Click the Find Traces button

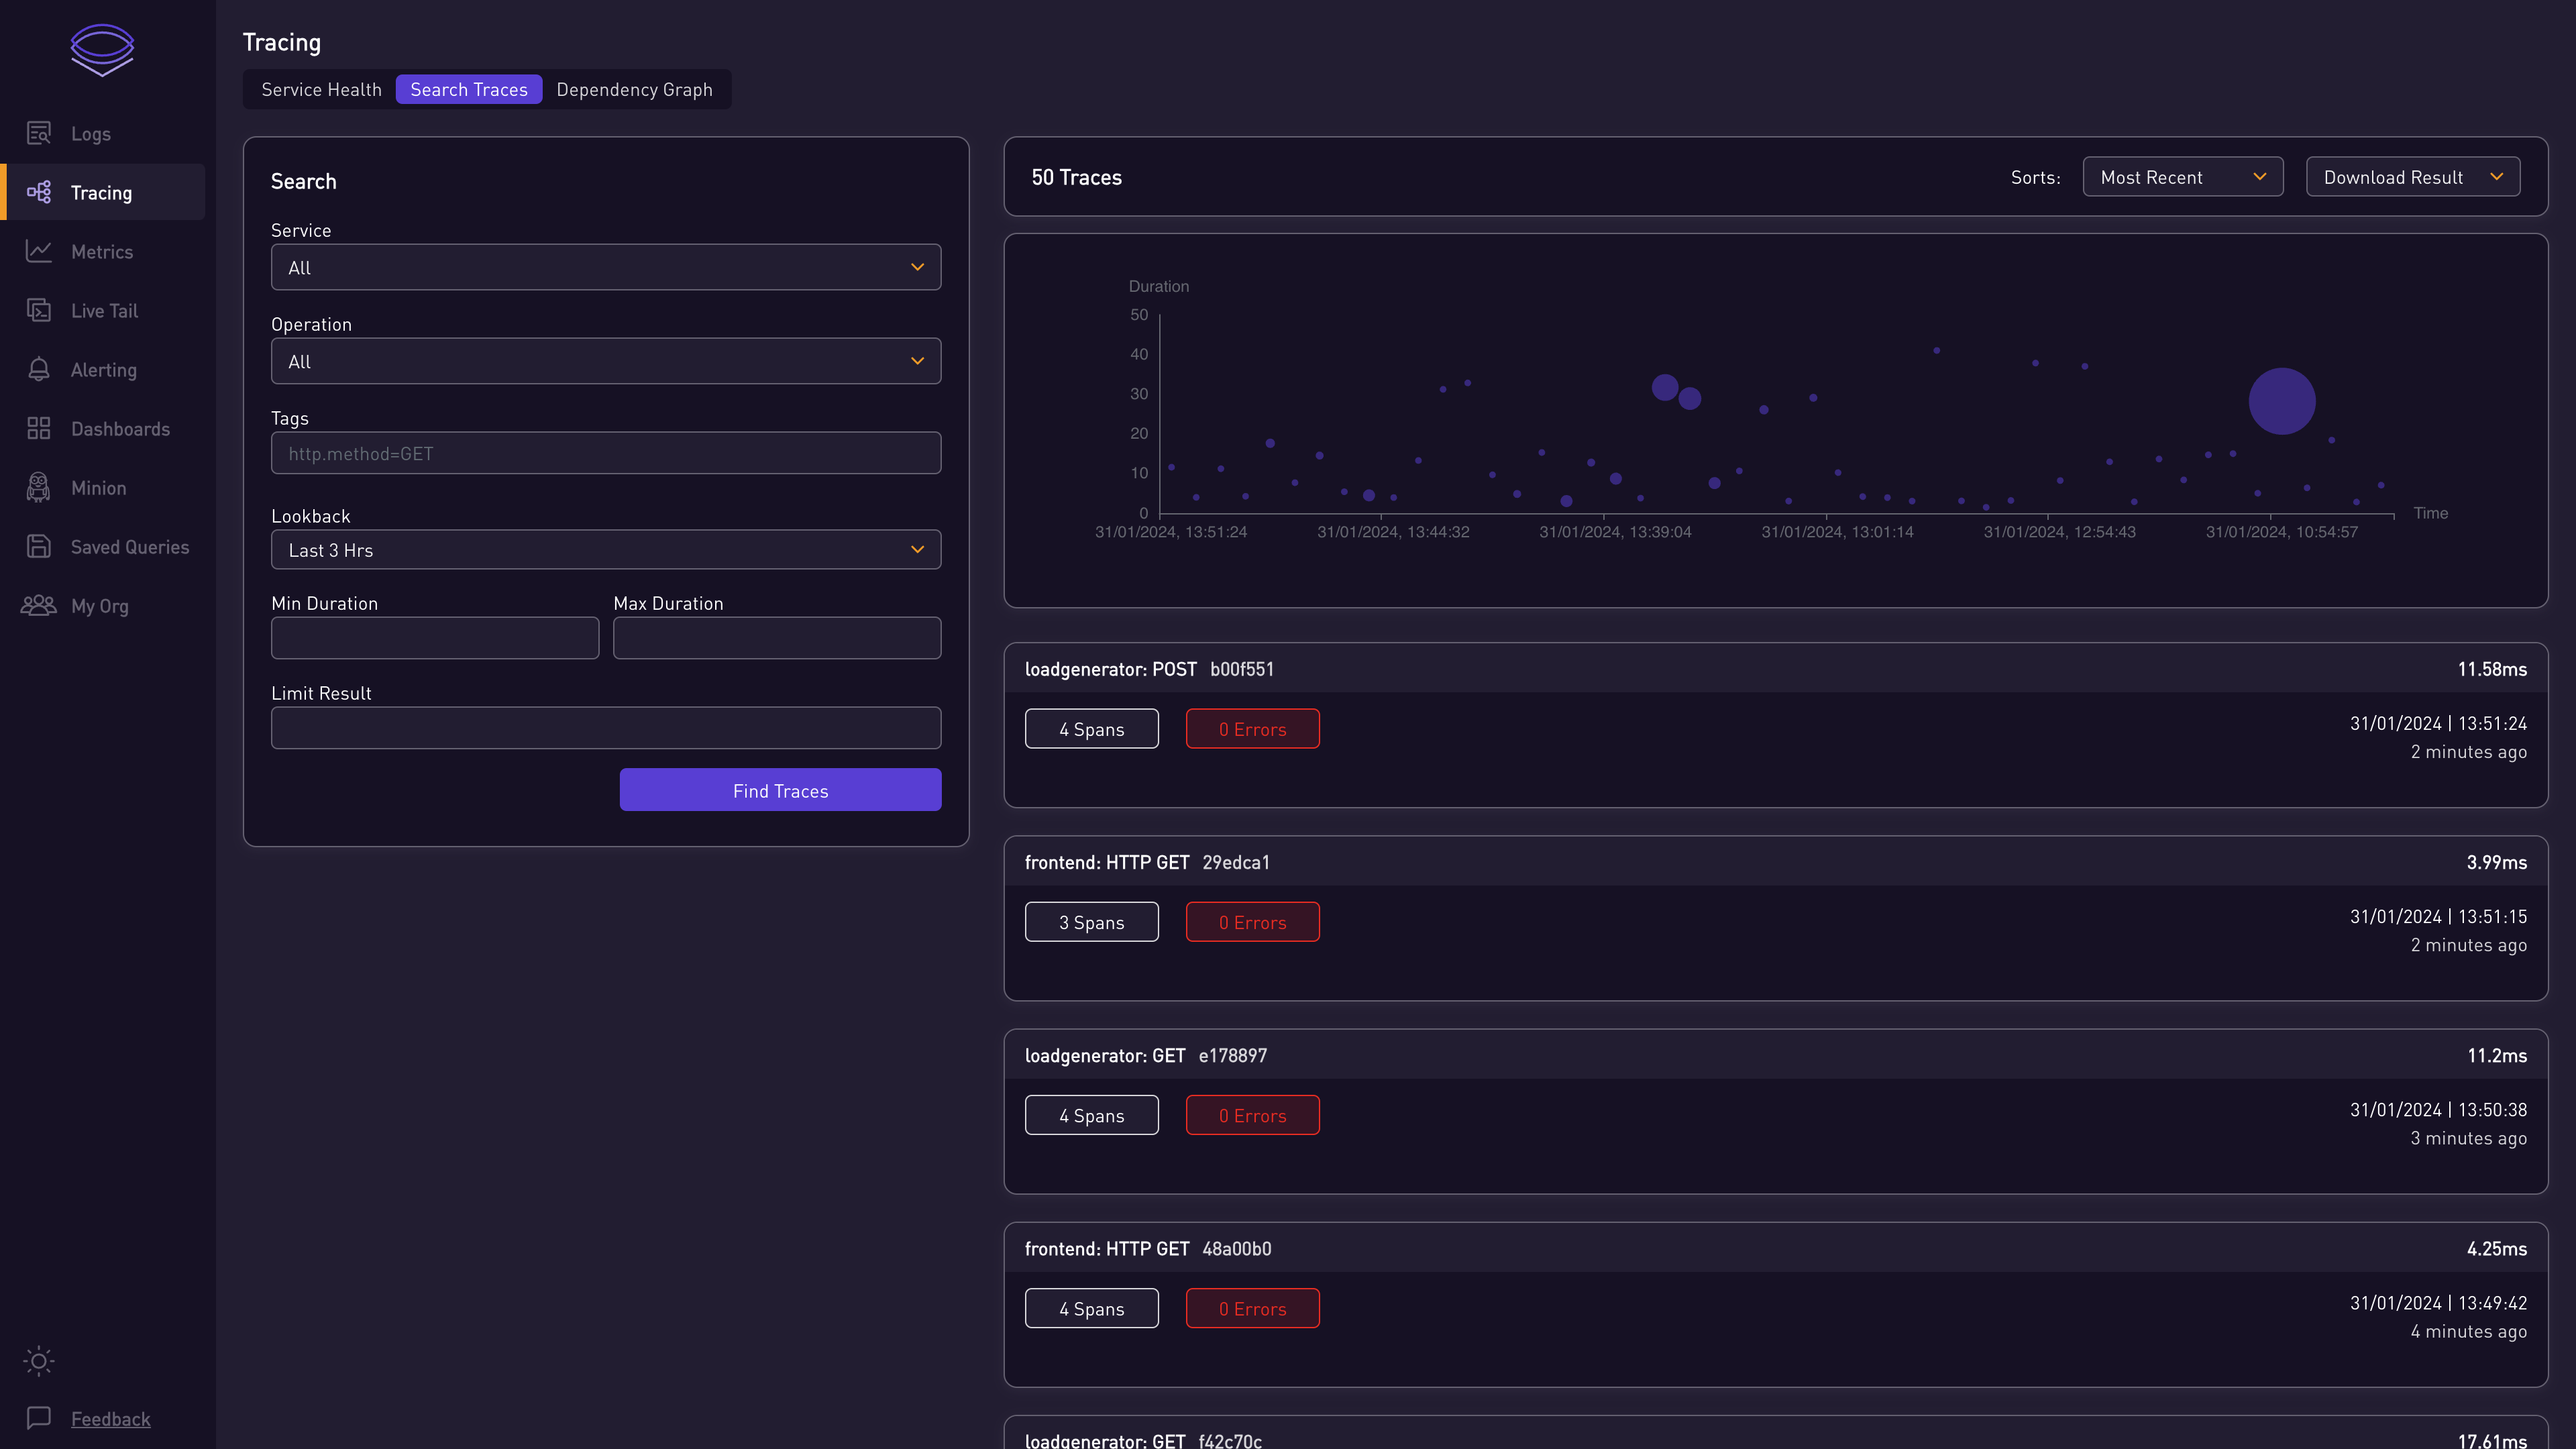[x=780, y=790]
